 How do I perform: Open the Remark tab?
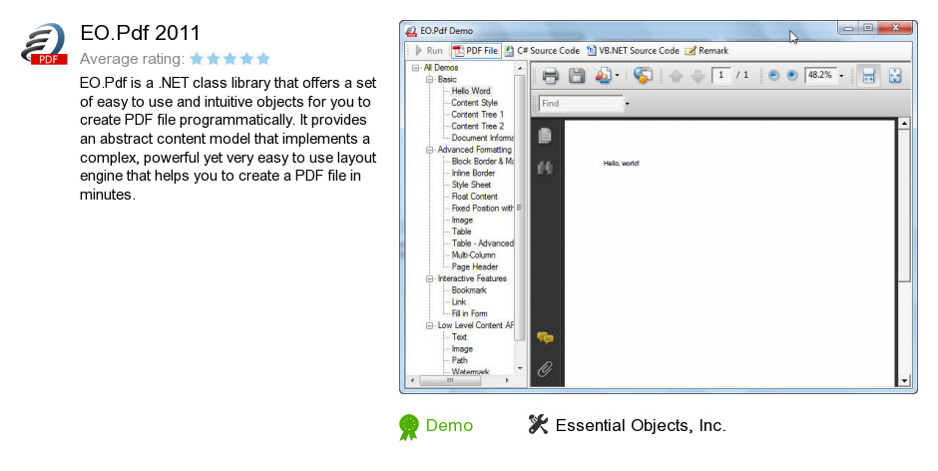tap(706, 51)
